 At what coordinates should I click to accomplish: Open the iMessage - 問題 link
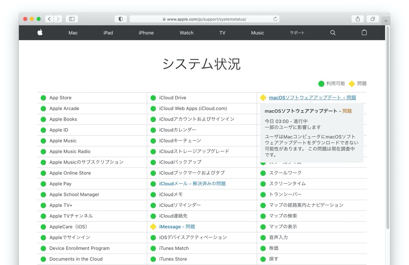coord(177,226)
